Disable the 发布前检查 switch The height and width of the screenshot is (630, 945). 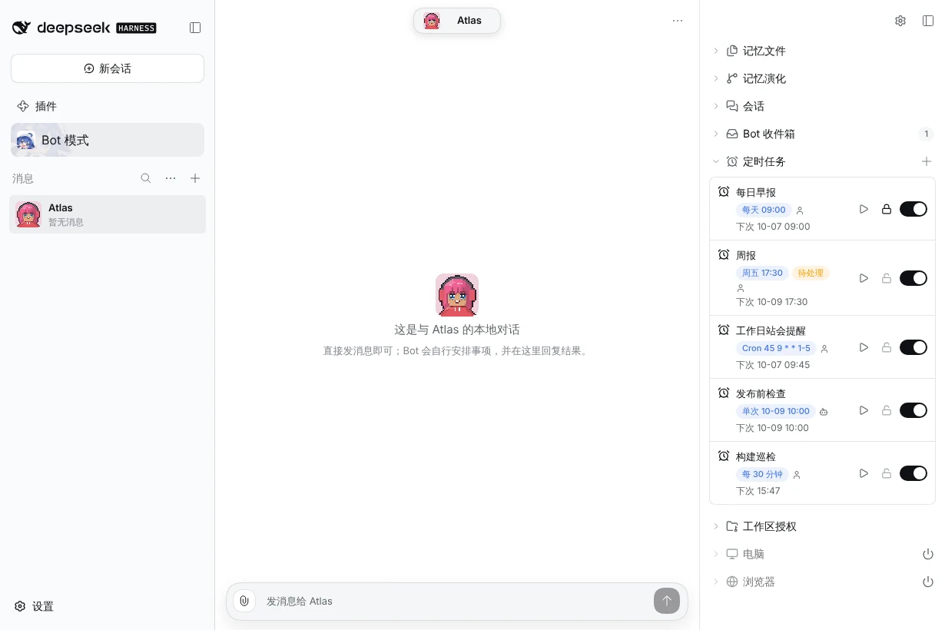coord(913,410)
